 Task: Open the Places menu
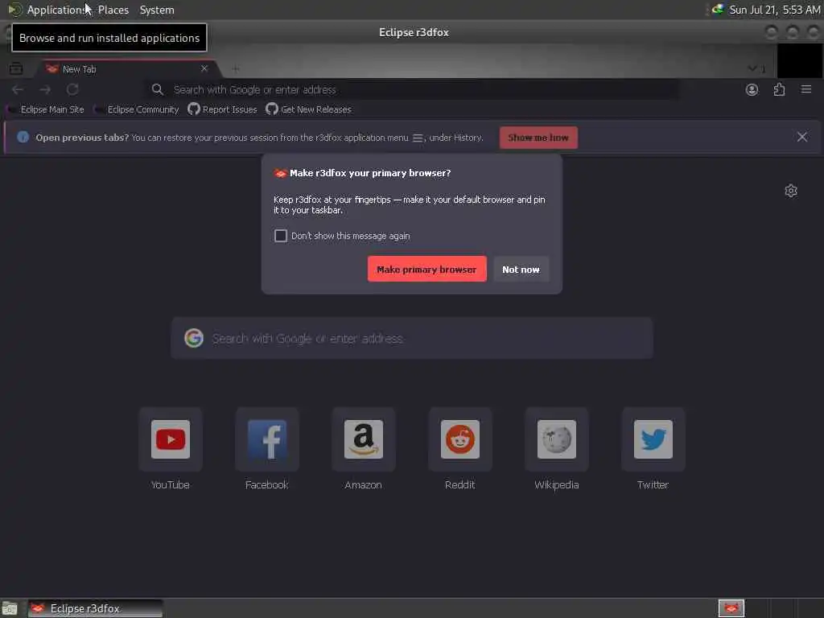(x=113, y=10)
